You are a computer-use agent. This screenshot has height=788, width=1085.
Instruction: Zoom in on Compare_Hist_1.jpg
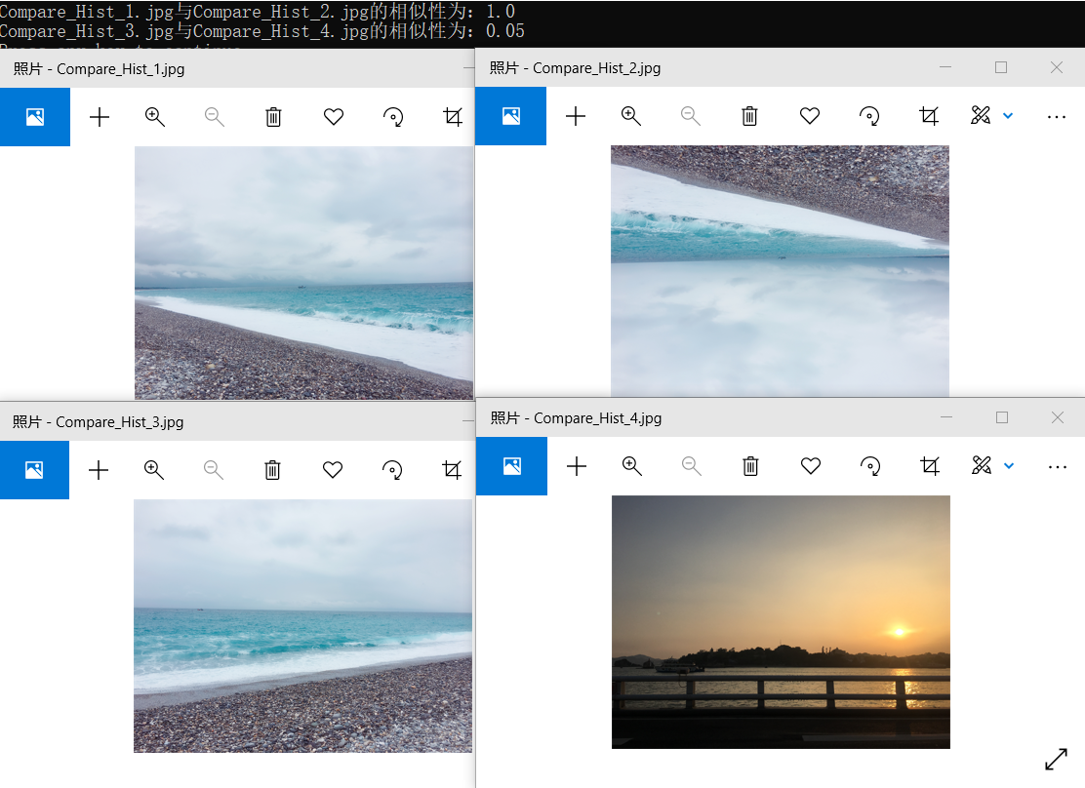tap(155, 117)
